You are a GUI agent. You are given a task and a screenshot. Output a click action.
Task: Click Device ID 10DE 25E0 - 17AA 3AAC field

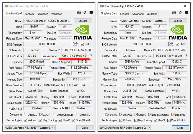tap(172, 50)
